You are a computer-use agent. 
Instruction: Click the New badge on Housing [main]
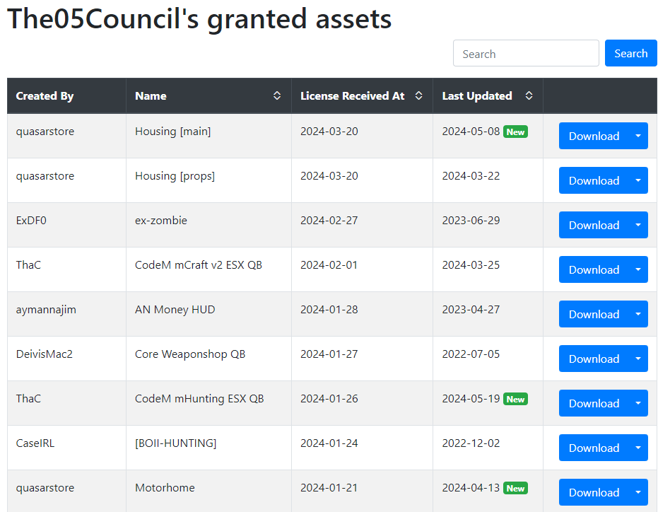[x=515, y=132]
